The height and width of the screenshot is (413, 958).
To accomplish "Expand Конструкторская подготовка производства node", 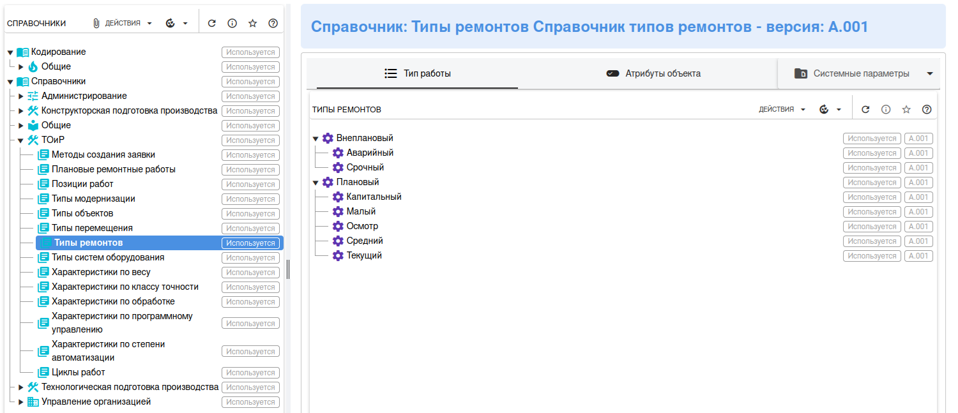I will point(20,111).
